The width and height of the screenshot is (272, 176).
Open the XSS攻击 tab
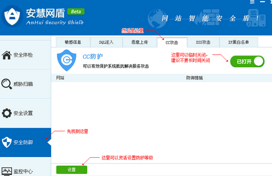(x=203, y=42)
